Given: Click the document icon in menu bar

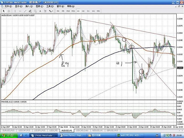Looking at the screenshot, I should (2, 6).
